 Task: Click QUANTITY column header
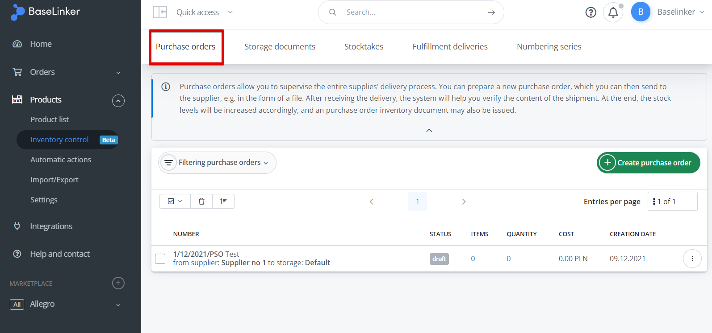(522, 234)
